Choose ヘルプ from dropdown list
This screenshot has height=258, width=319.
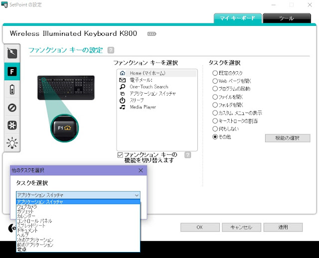[78, 235]
